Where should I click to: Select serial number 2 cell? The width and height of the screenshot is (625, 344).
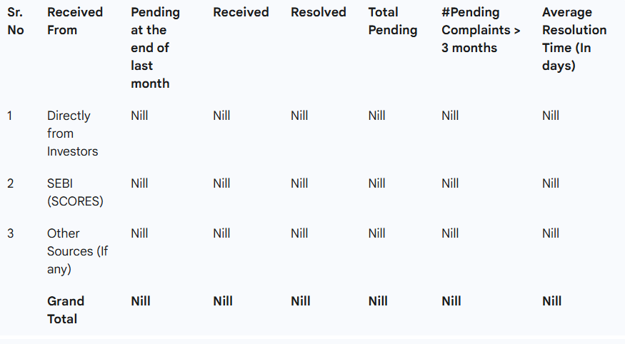coord(11,183)
